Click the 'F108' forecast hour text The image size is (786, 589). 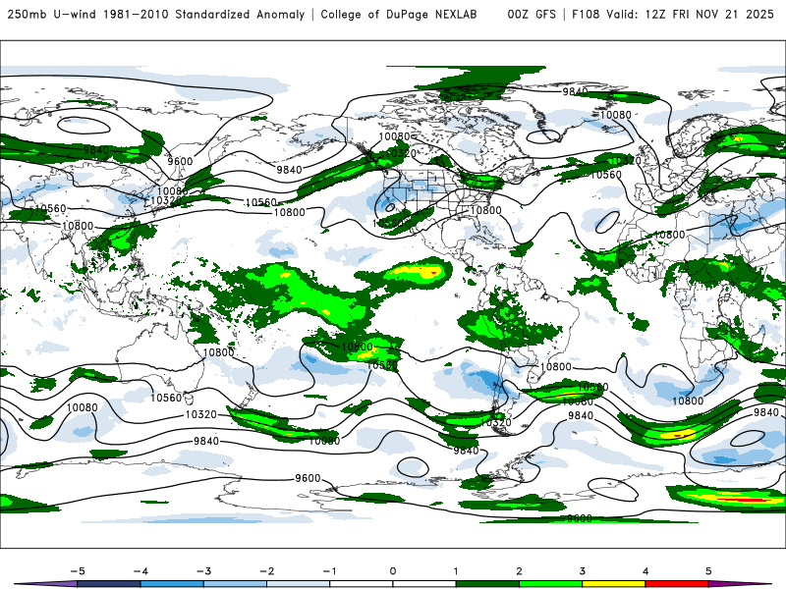[586, 14]
